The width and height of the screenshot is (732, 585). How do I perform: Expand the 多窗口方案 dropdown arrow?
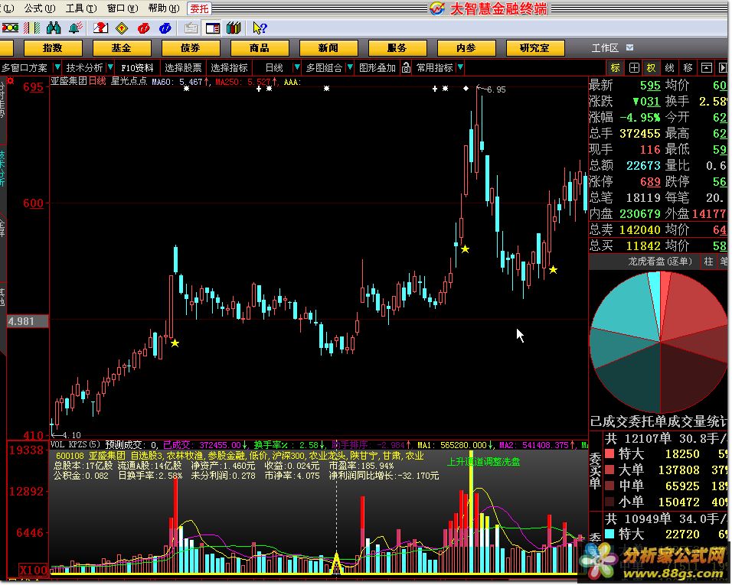pyautogui.click(x=57, y=67)
